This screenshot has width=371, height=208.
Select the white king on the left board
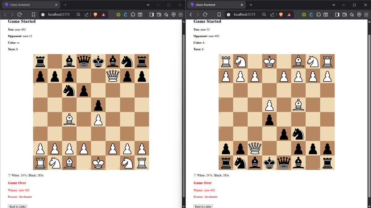pos(98,163)
